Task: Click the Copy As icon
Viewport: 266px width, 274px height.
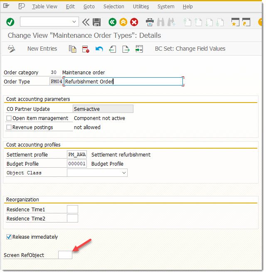Action: tap(73, 49)
